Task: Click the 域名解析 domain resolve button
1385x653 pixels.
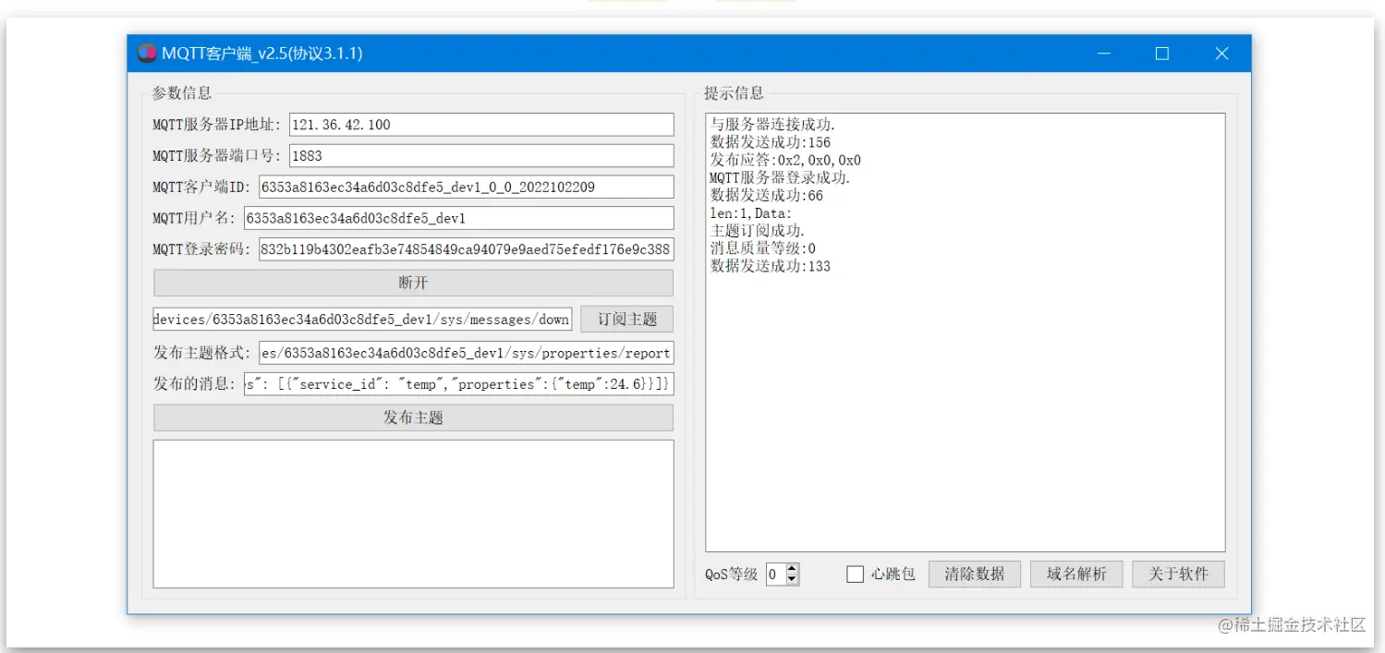Action: [x=1075, y=574]
